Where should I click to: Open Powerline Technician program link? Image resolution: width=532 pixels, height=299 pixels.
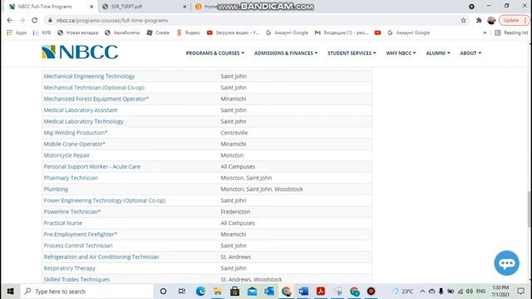tap(72, 212)
